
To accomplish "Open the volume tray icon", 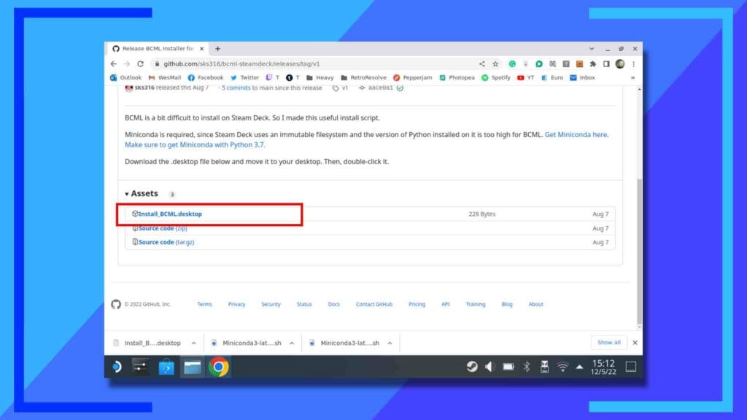I will [x=489, y=366].
